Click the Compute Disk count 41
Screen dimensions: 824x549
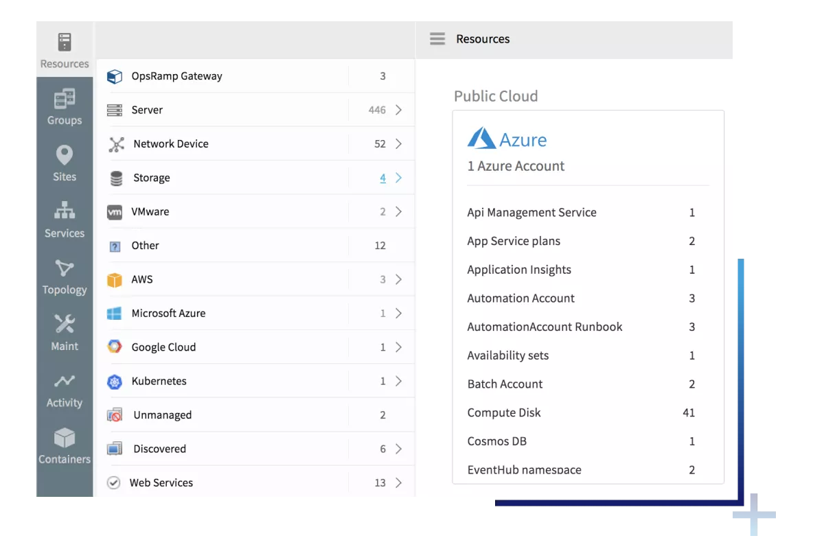pos(689,412)
